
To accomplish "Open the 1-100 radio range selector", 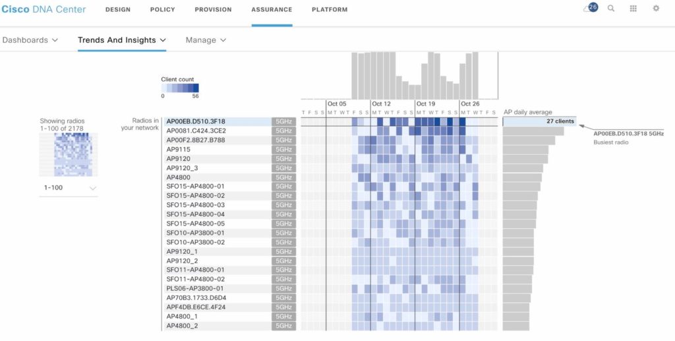I will [x=69, y=188].
